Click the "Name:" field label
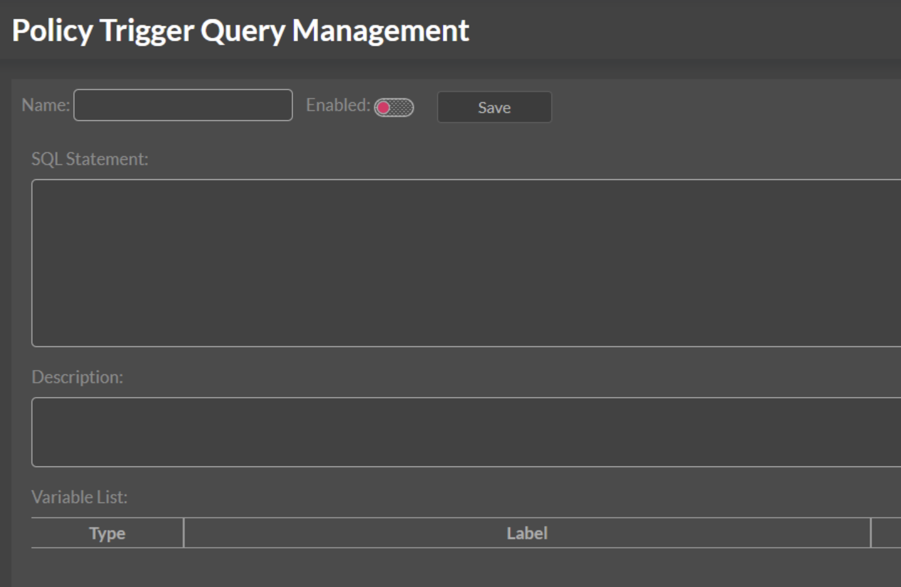The width and height of the screenshot is (901, 587). [46, 105]
